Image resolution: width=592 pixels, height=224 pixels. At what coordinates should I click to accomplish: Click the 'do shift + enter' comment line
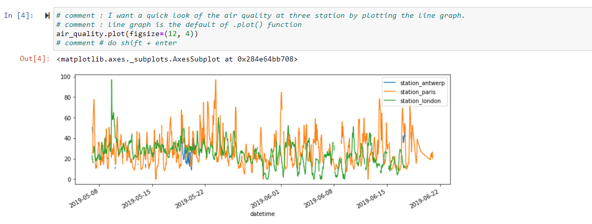coord(117,43)
